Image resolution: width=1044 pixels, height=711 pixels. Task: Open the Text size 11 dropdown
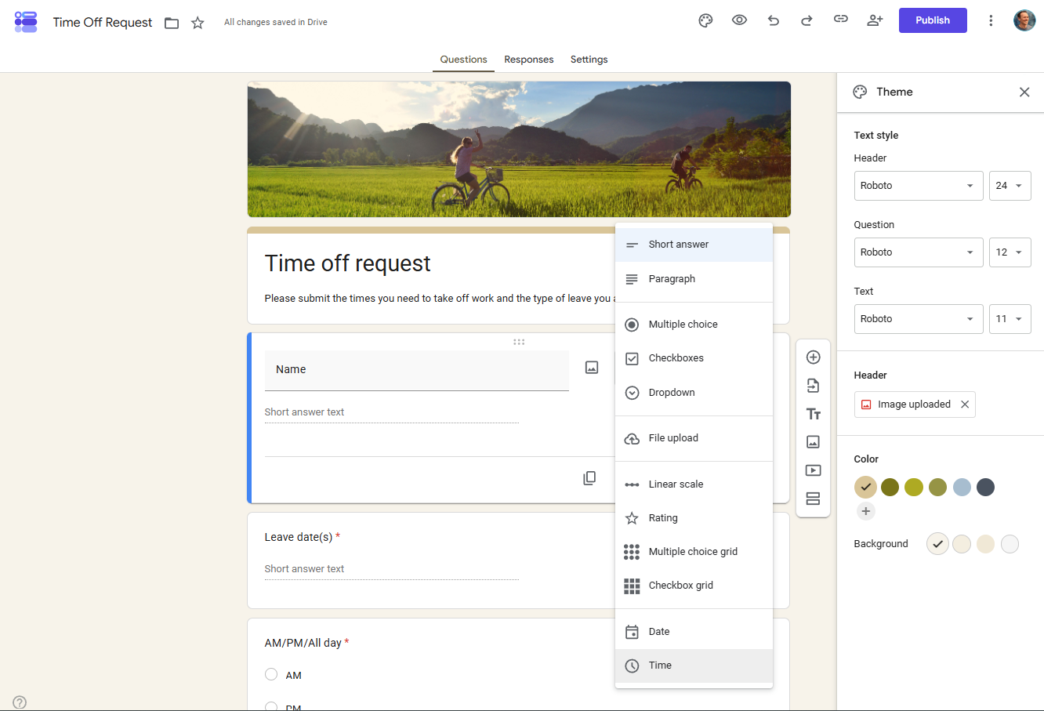click(x=1010, y=319)
